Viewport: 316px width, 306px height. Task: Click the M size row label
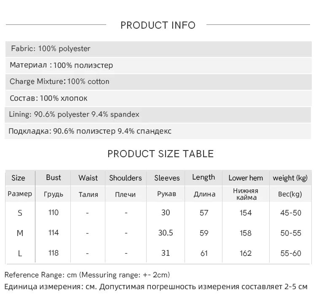click(x=20, y=233)
